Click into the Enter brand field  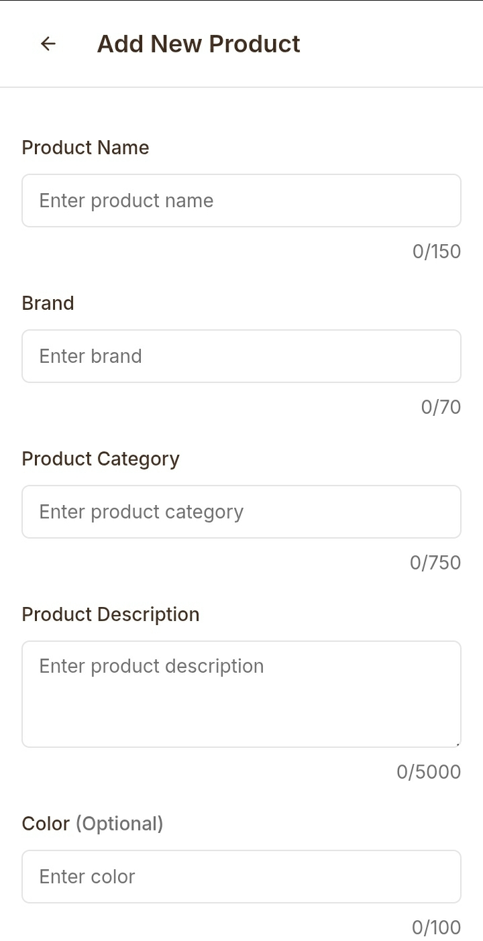tap(241, 356)
